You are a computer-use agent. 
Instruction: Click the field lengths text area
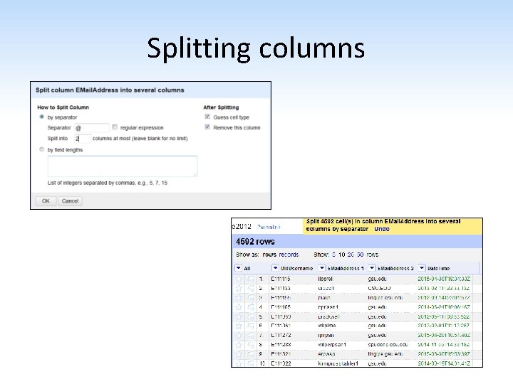point(123,166)
